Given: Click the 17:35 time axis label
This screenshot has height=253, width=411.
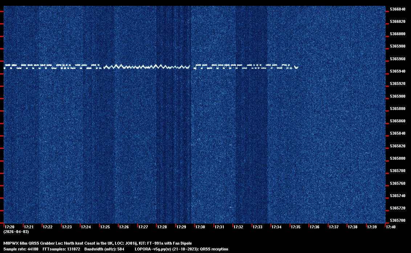Looking at the screenshot, I should [x=296, y=227].
